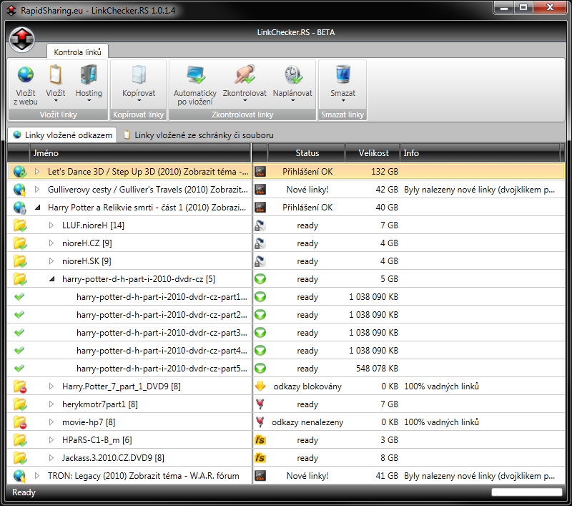Open the Hosting server icon
The width and height of the screenshot is (572, 506).
click(x=89, y=75)
